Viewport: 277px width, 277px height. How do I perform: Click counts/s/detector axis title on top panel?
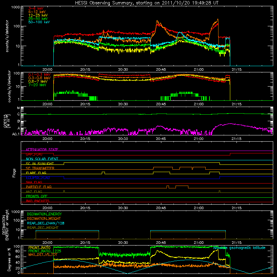click(x=7, y=36)
